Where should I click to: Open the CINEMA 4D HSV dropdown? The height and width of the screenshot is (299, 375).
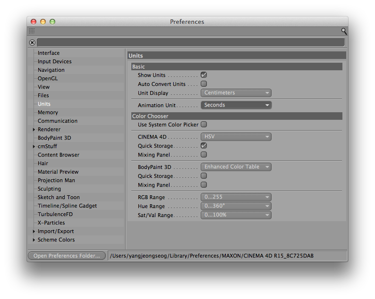tap(236, 137)
